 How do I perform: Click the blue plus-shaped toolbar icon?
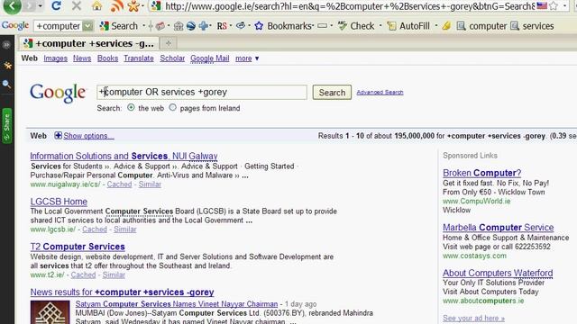click(x=204, y=26)
